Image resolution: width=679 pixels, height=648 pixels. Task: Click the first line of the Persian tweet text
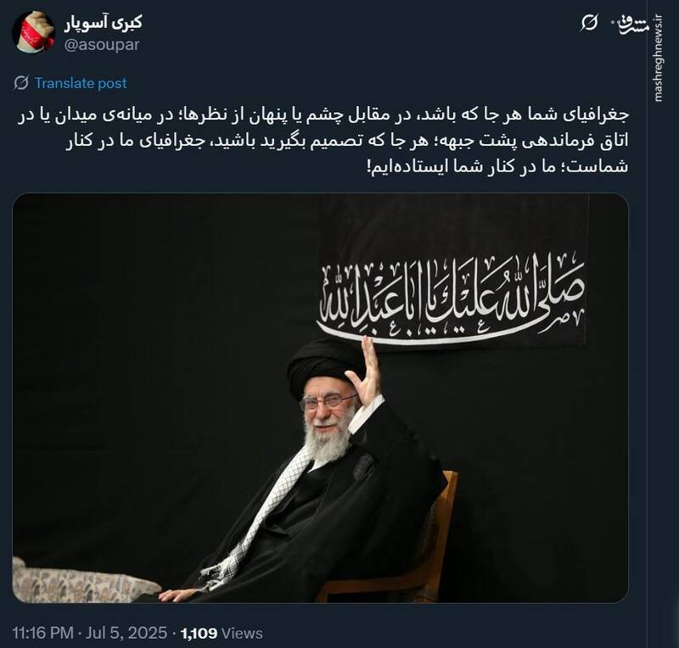pos(323,115)
